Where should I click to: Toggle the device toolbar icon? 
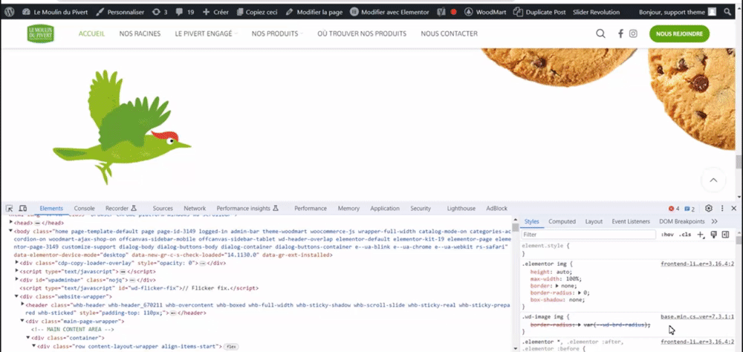click(x=23, y=209)
